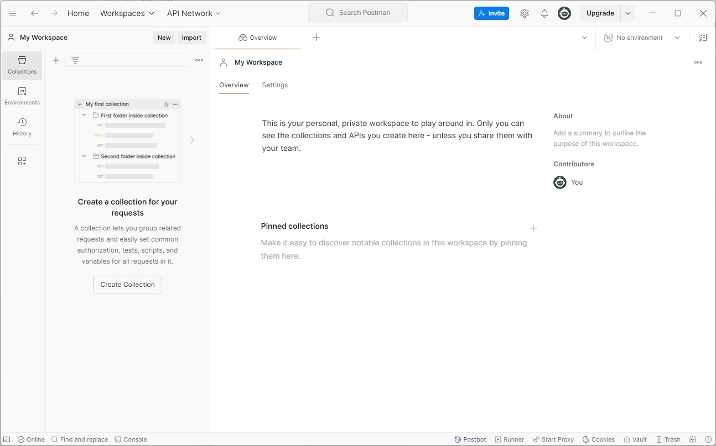Click the blue Invite button
This screenshot has width=716, height=446.
click(491, 13)
